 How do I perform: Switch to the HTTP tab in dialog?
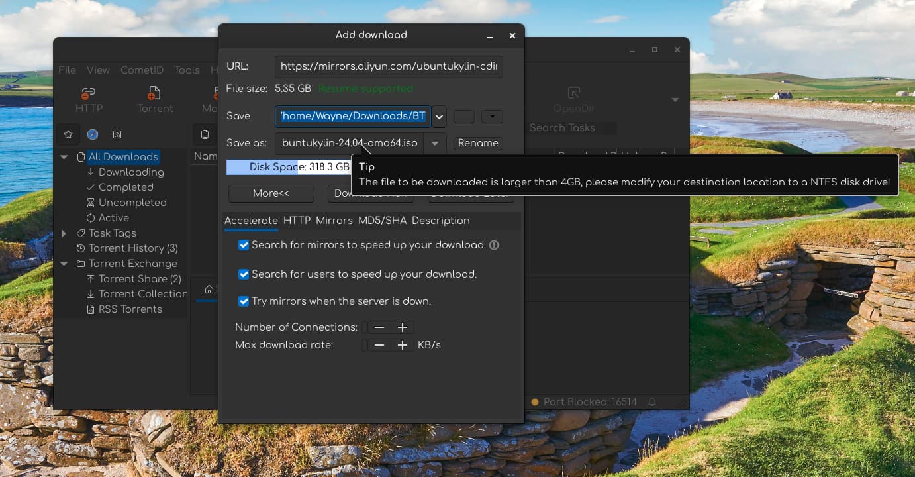(297, 221)
